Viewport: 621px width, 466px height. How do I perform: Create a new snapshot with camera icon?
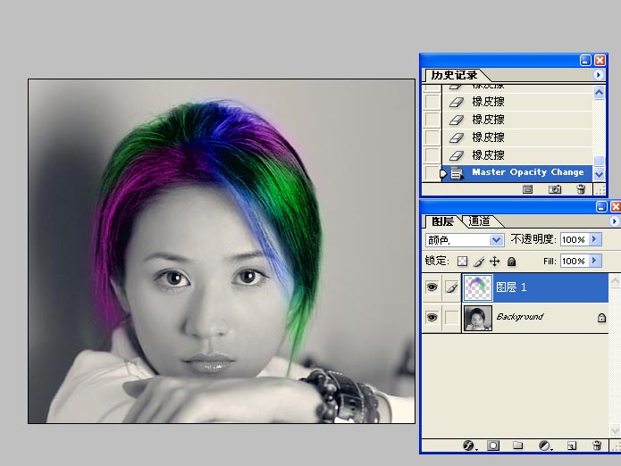(555, 189)
